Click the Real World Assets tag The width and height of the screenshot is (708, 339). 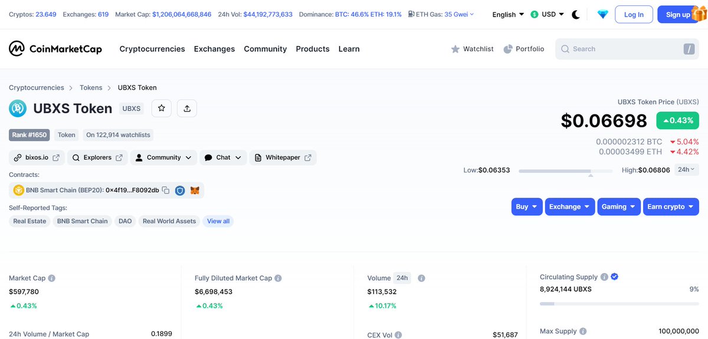coord(169,221)
